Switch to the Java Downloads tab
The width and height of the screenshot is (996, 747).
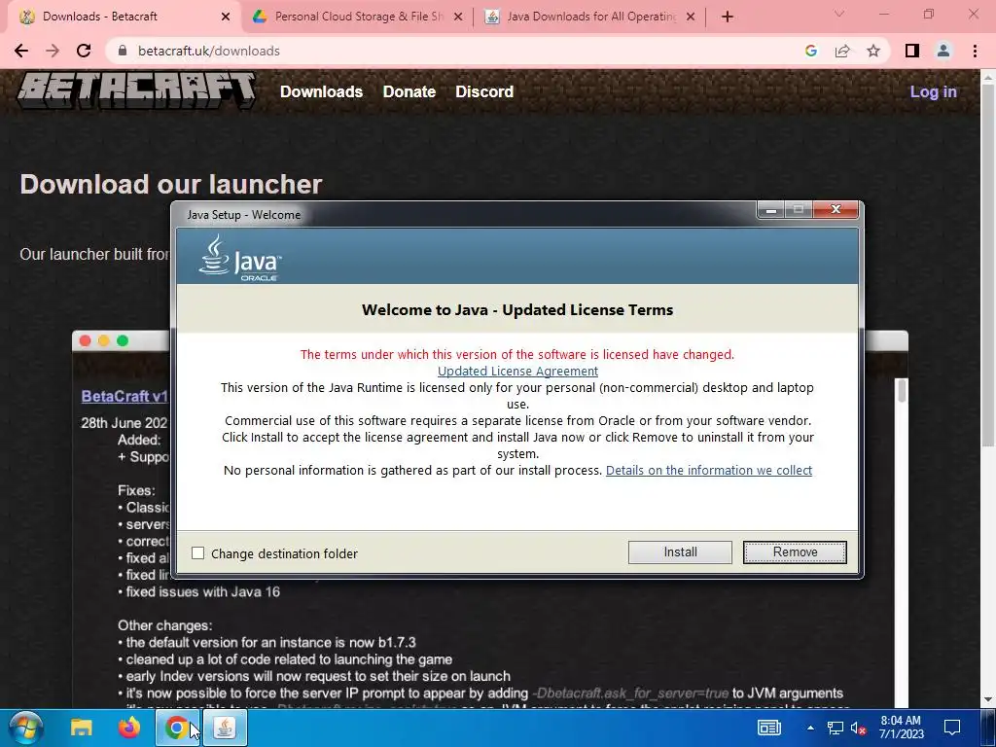click(x=590, y=17)
